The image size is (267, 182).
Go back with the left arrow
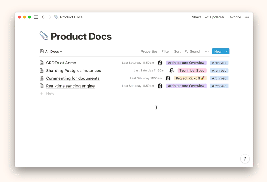coord(43,17)
